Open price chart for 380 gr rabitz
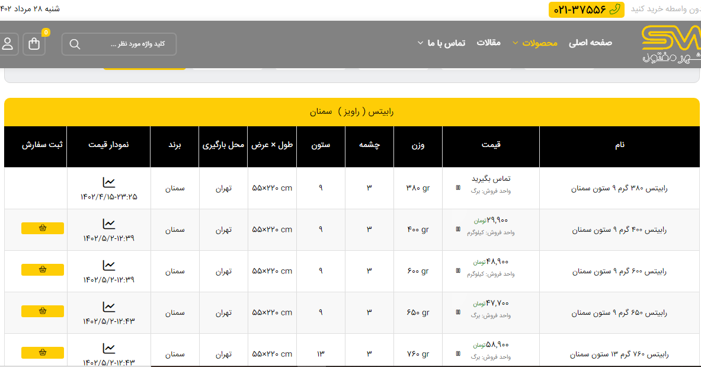This screenshot has width=701, height=367. click(108, 183)
